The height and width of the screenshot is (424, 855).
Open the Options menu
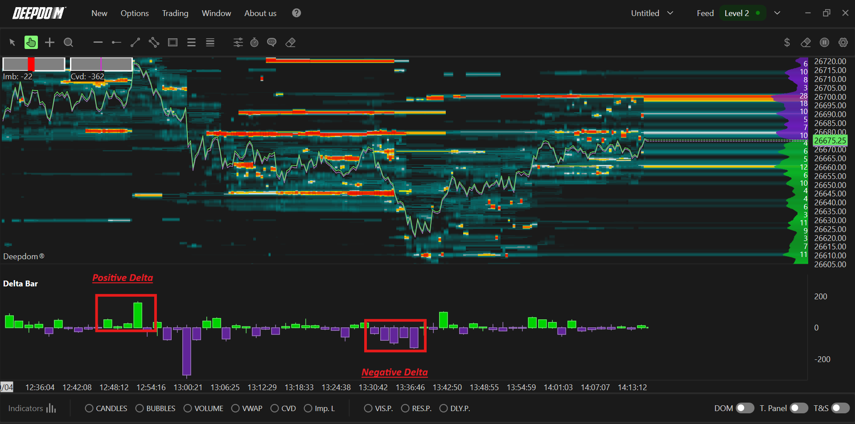[x=135, y=13]
